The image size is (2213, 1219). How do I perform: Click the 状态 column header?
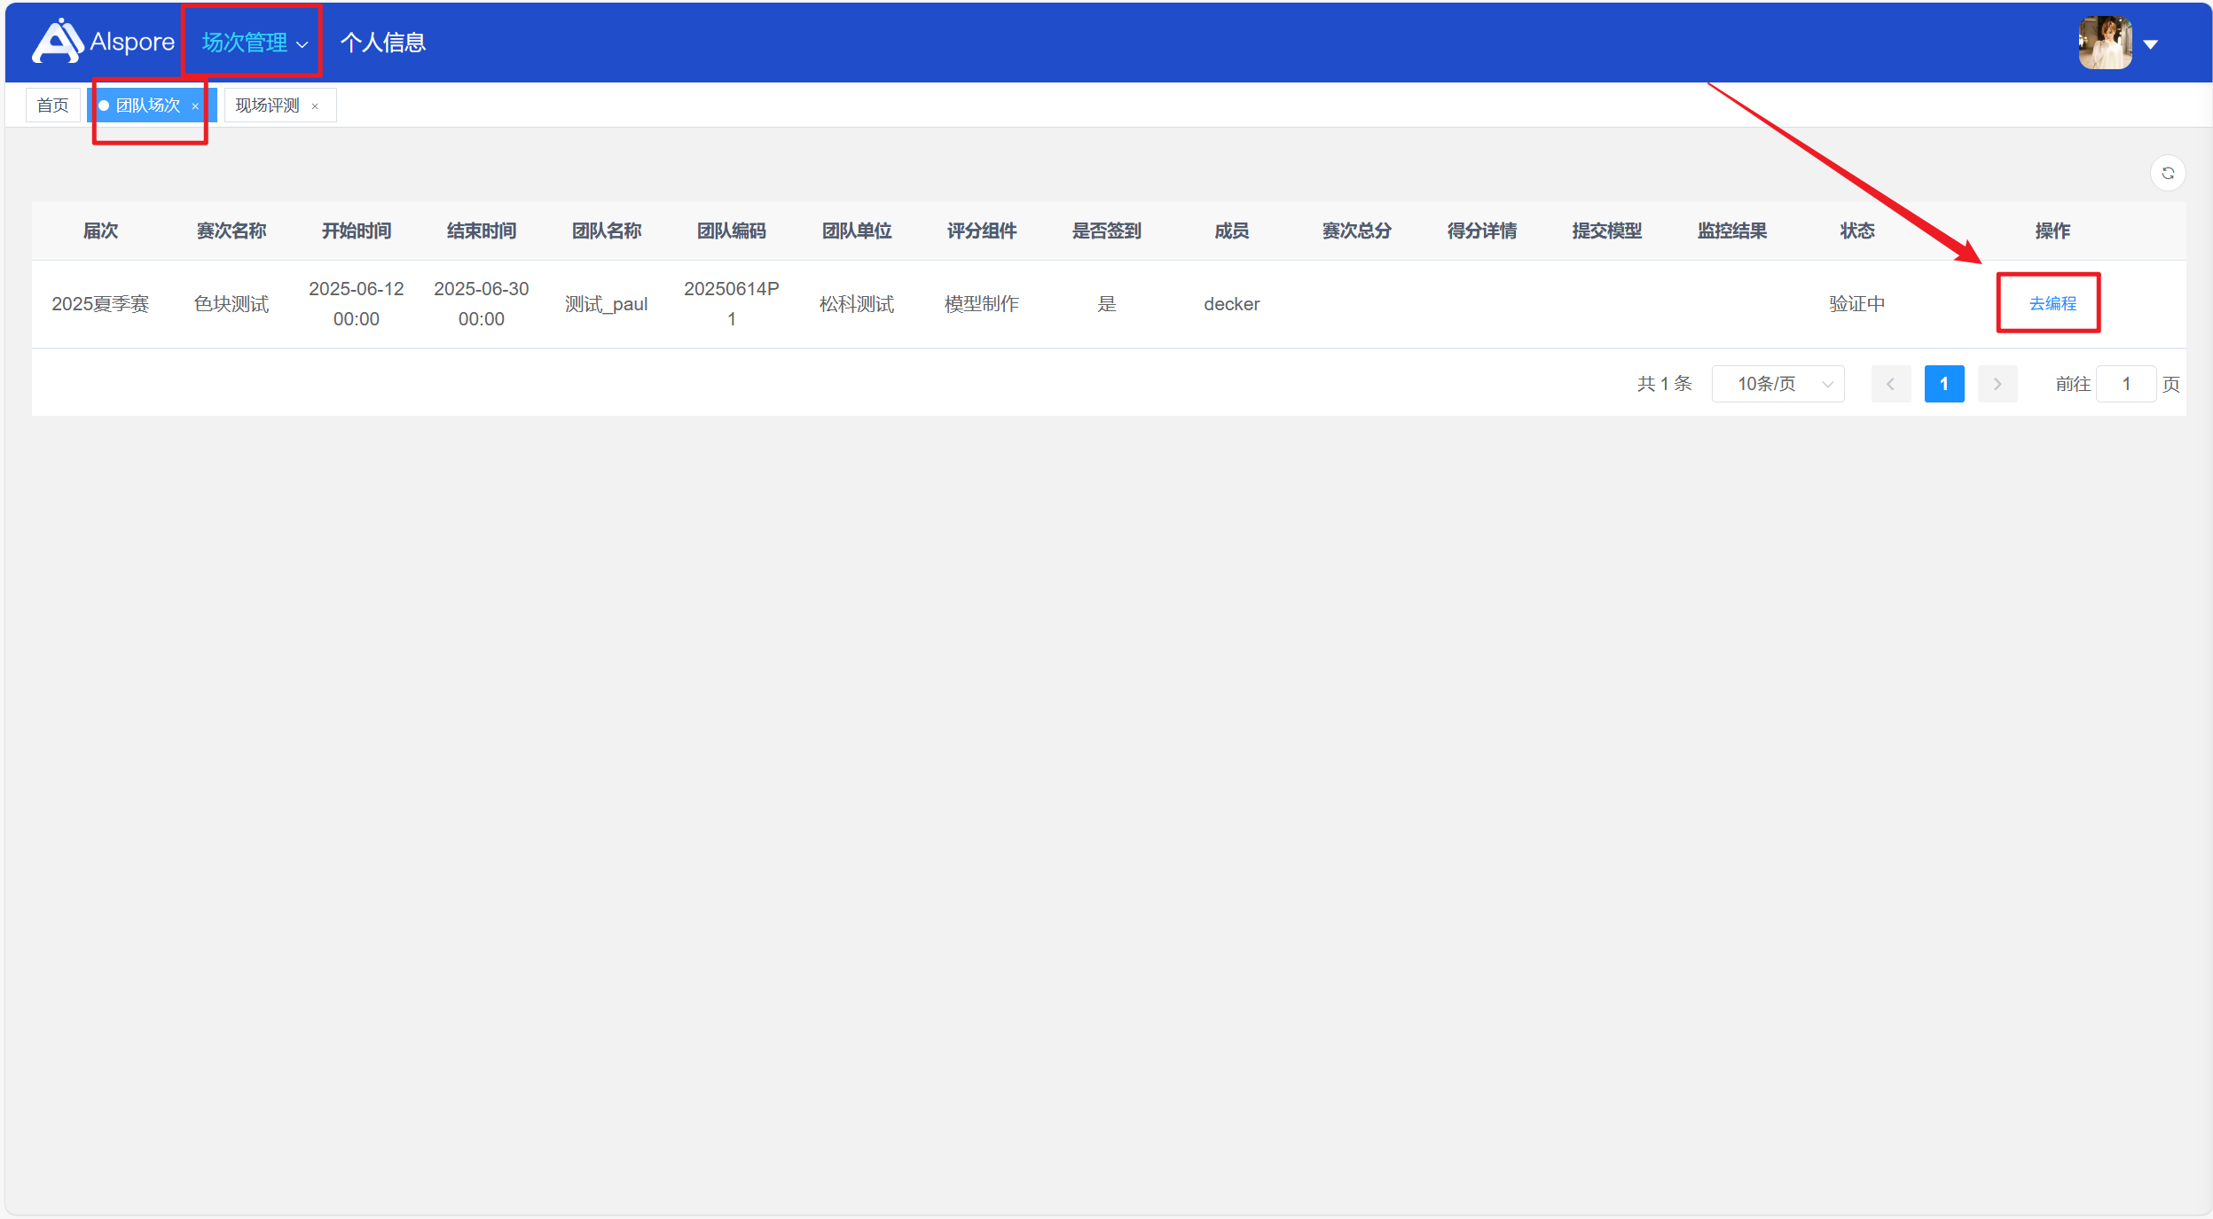pos(1856,231)
